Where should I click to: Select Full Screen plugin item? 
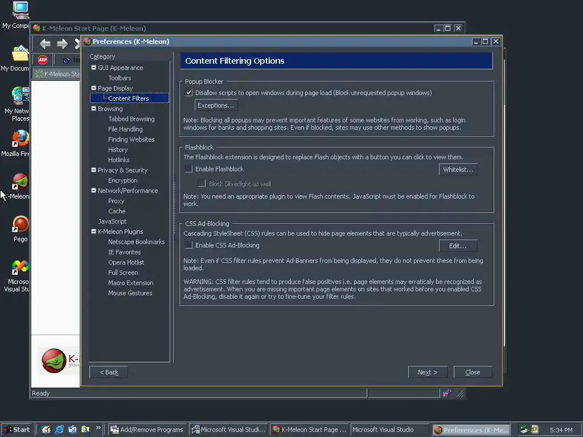[x=123, y=273]
